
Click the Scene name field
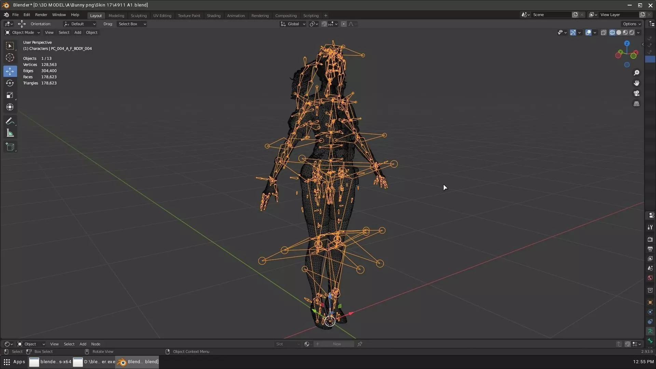[551, 15]
